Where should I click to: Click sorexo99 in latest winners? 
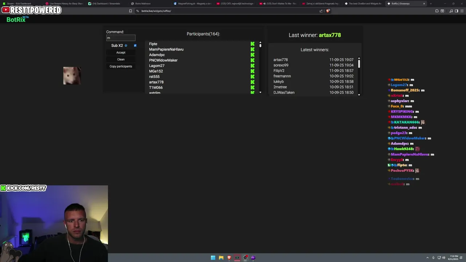pyautogui.click(x=281, y=65)
